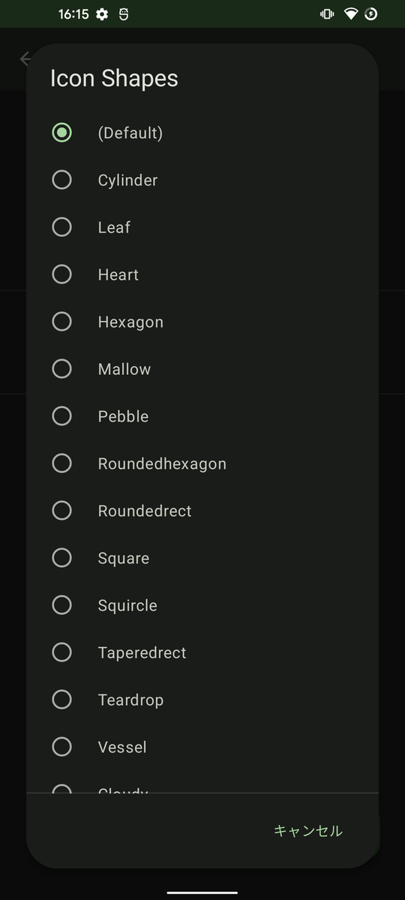
Task: Open the settings gear in status bar
Action: 102,14
